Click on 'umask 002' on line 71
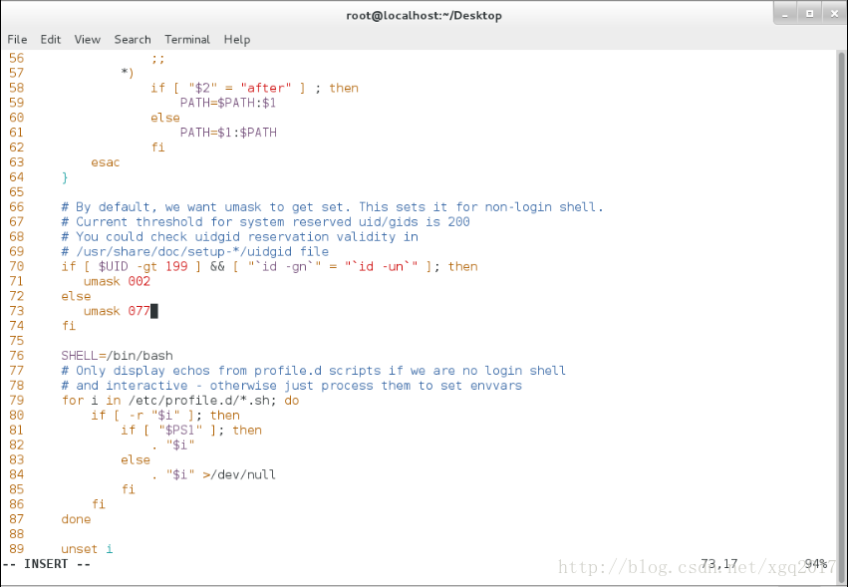 pyautogui.click(x=117, y=281)
